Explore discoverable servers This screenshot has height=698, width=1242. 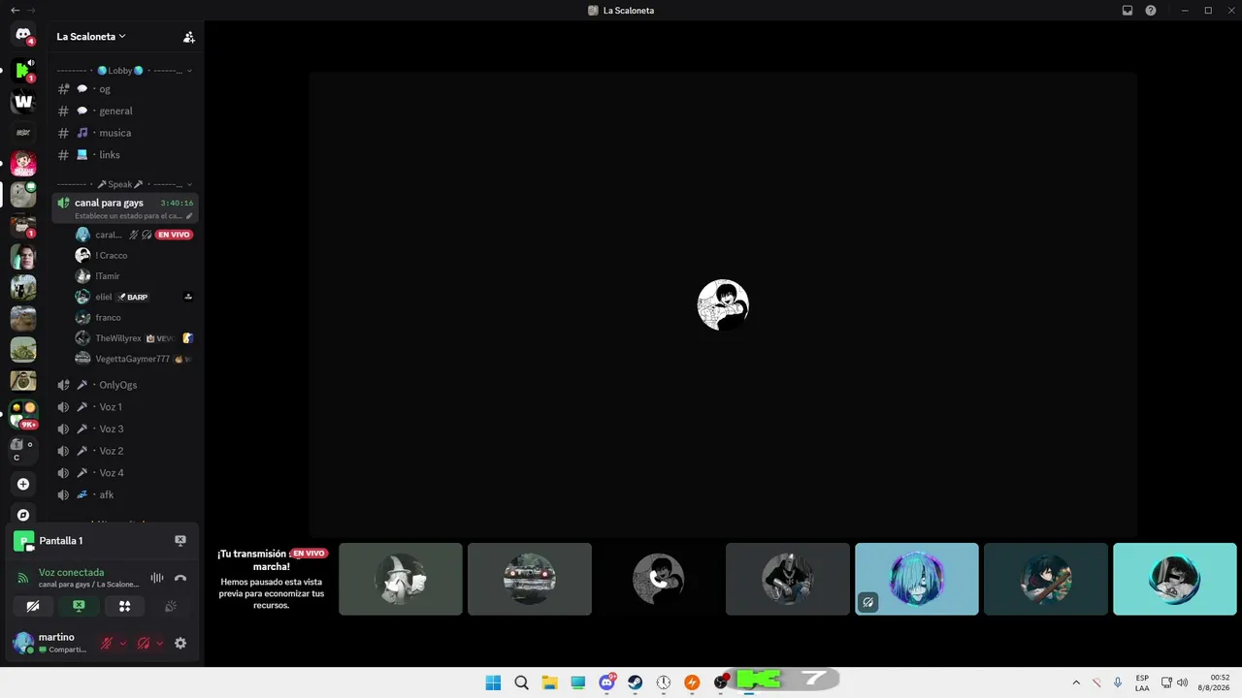tap(23, 515)
